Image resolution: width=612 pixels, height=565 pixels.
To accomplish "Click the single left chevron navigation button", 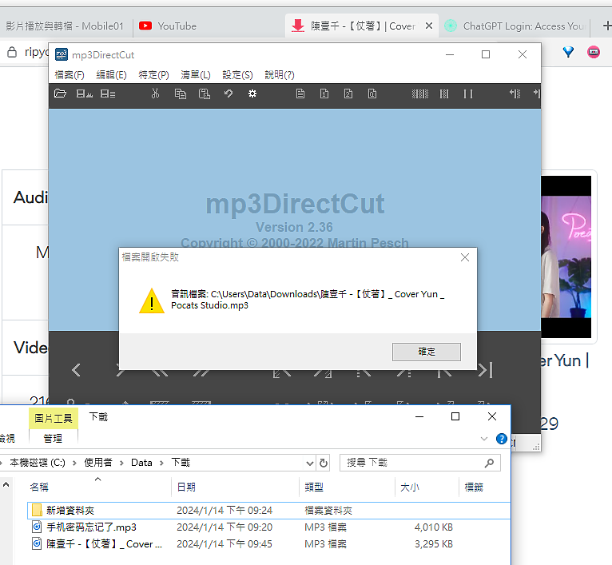I will [76, 370].
